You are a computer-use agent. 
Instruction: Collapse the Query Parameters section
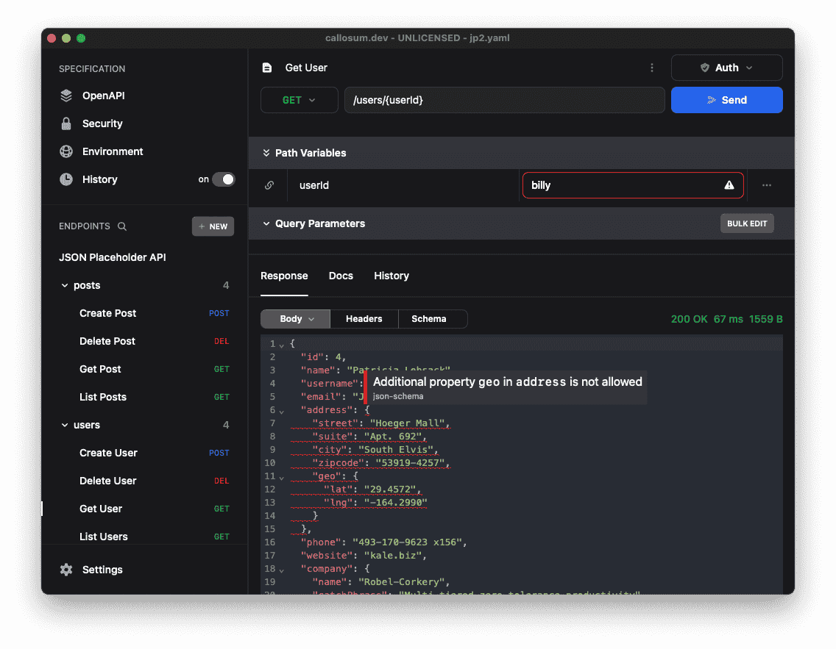point(266,223)
